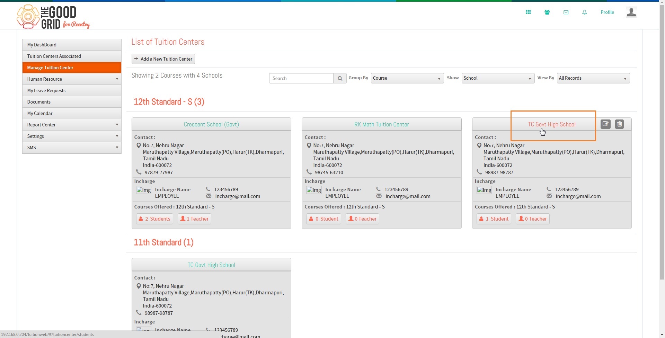Select Manage Tuition Center in sidebar
Screen dimensions: 665x338
(72, 68)
